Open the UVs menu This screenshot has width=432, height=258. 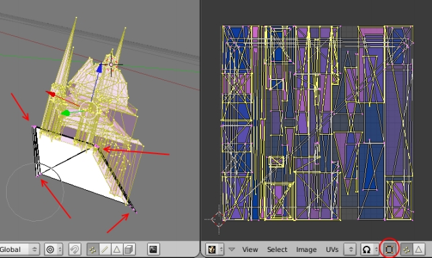pyautogui.click(x=332, y=249)
